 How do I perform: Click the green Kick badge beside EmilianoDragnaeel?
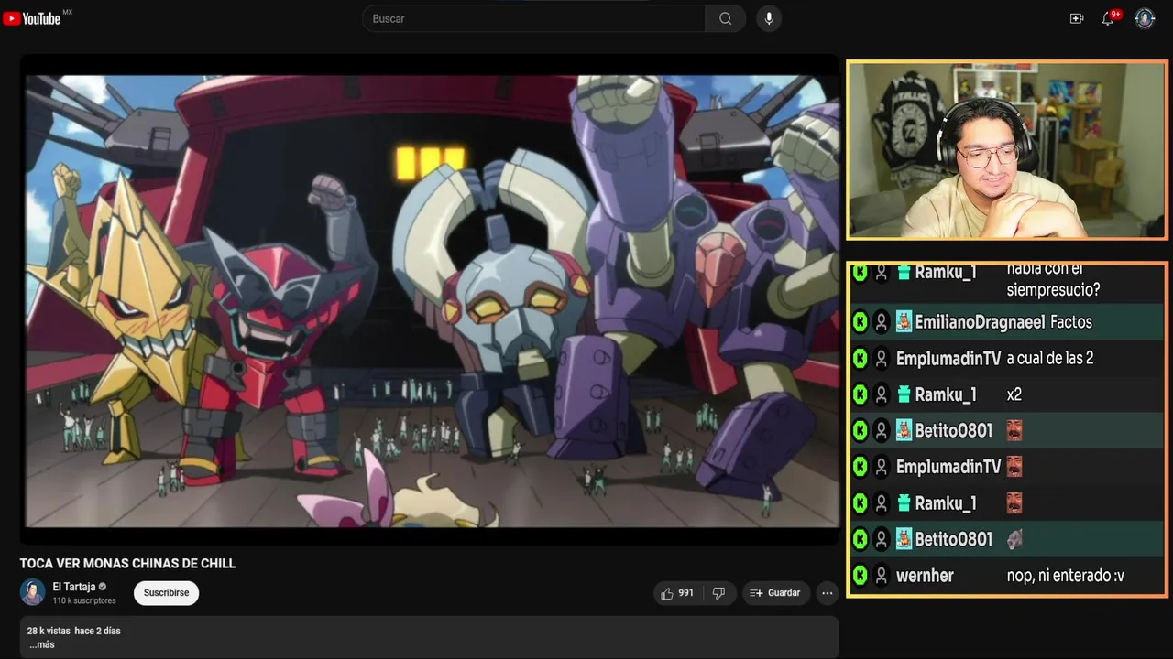[860, 322]
